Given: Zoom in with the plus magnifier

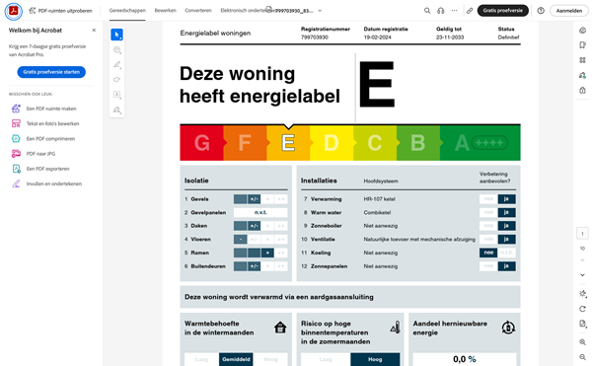Looking at the screenshot, I should tap(582, 342).
